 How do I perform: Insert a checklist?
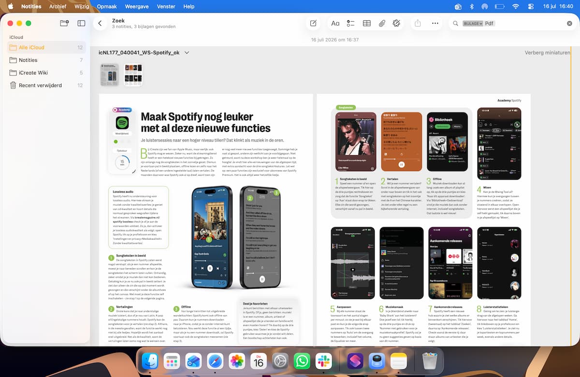[351, 23]
